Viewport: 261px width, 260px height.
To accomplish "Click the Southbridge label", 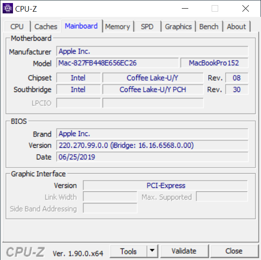I will pyautogui.click(x=32, y=90).
